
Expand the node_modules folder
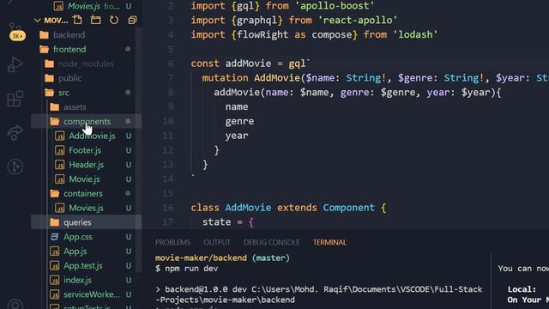(x=86, y=64)
